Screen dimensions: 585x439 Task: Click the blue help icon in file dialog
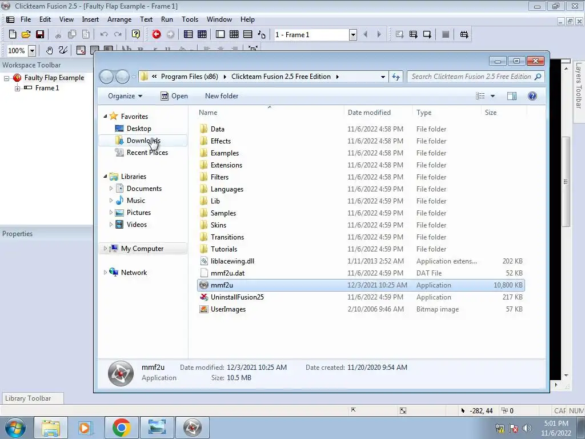(532, 96)
